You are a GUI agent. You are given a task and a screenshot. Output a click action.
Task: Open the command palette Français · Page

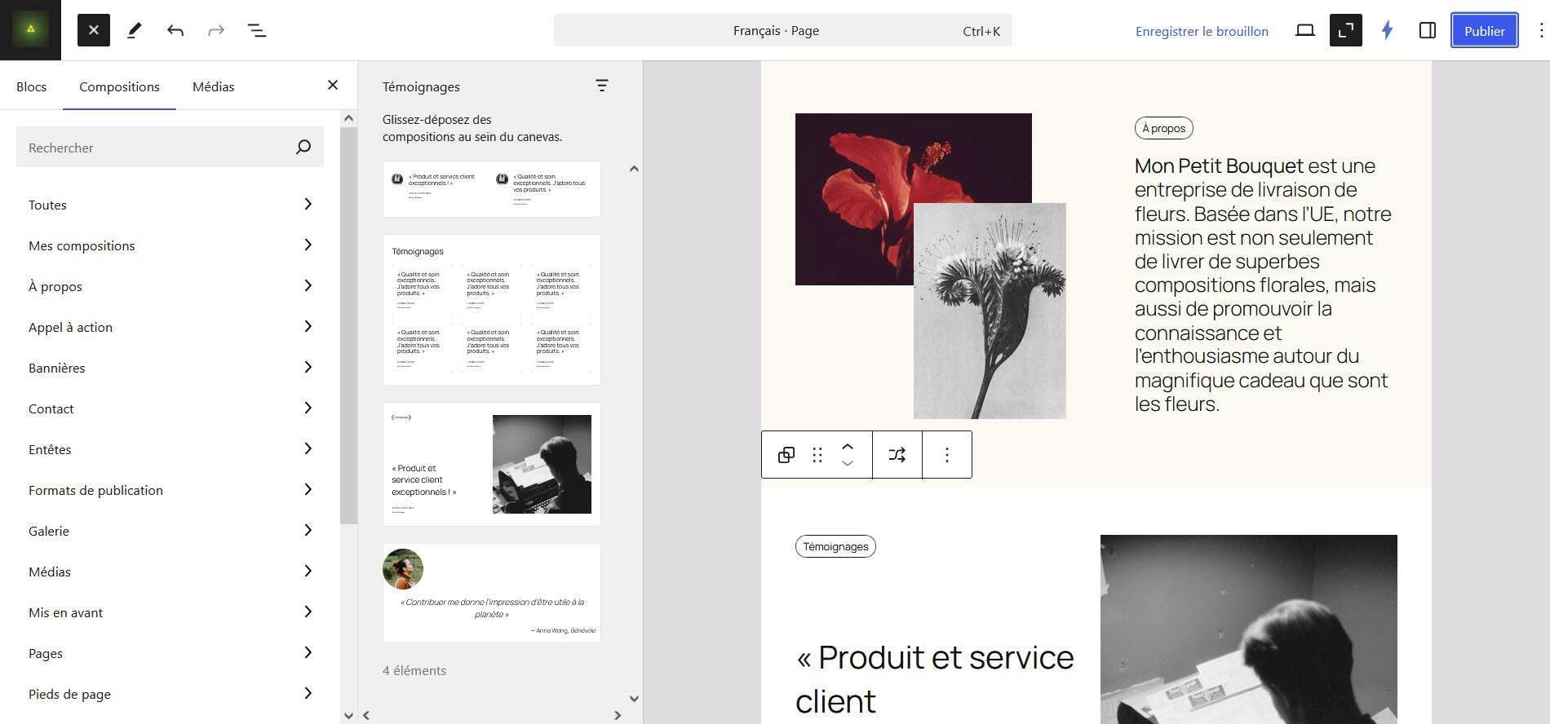783,30
